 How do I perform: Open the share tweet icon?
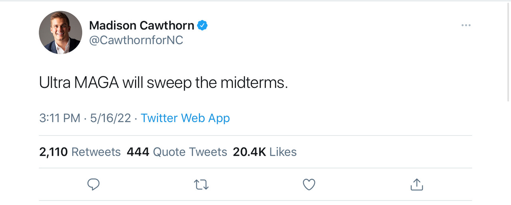coord(417,184)
